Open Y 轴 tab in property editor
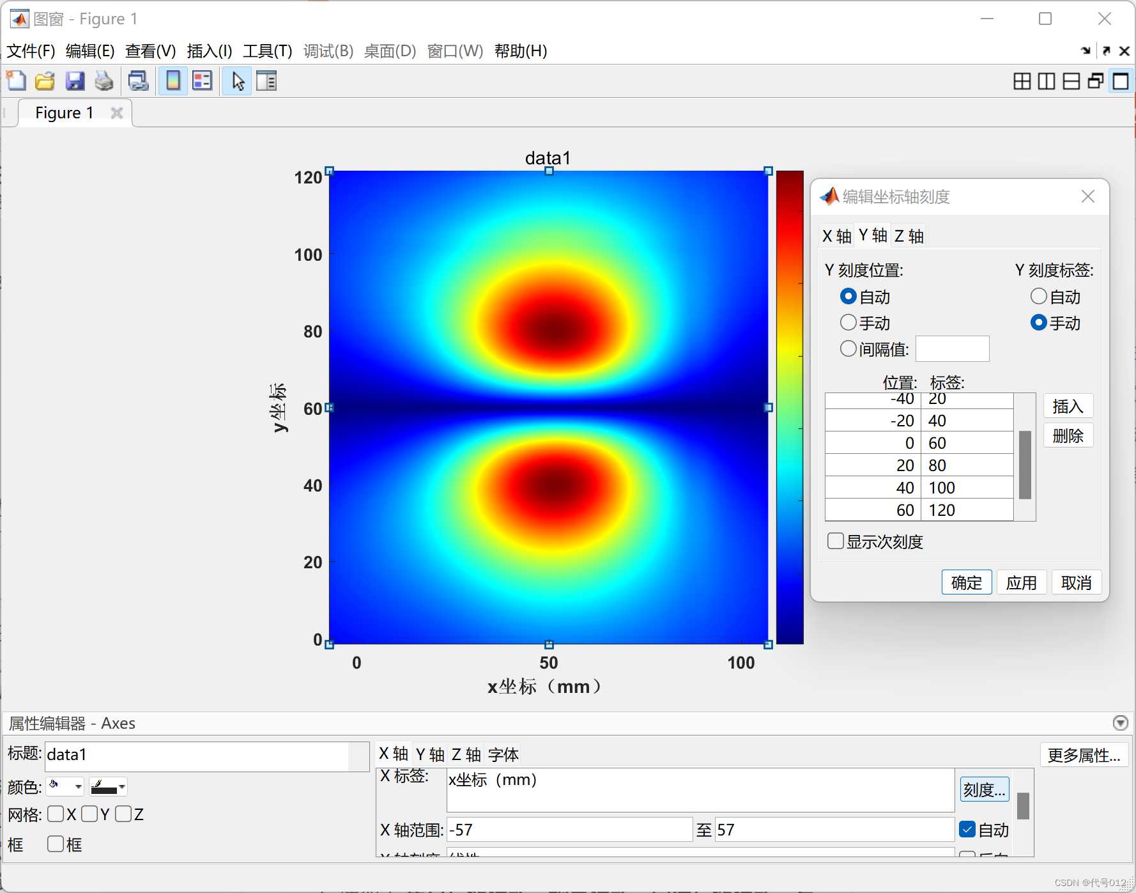 (430, 754)
